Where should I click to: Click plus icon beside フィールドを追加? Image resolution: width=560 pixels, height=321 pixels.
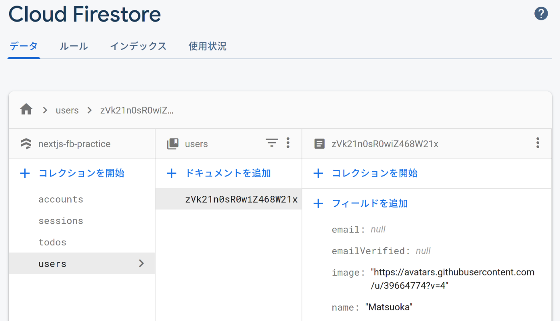click(x=318, y=204)
